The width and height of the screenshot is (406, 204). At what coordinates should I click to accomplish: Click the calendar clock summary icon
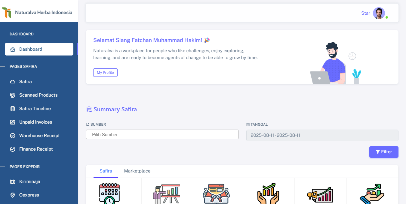[109, 193]
